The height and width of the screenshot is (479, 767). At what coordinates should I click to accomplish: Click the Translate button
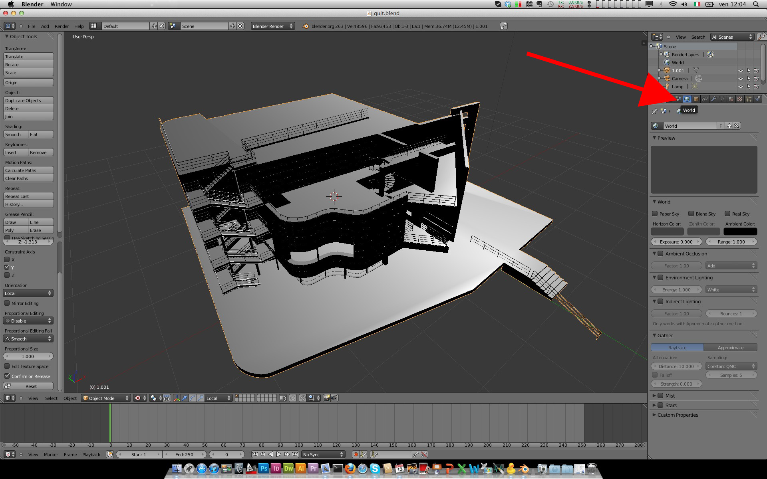28,57
